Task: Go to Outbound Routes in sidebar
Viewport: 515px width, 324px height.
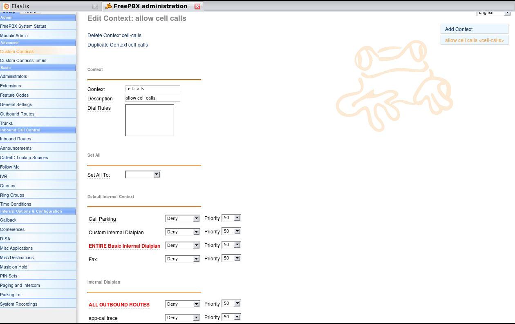Action: coord(17,114)
